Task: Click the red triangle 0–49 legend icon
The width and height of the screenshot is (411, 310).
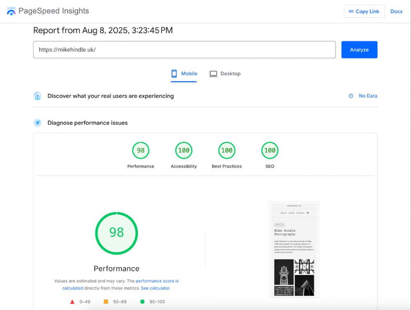Action: (x=72, y=302)
